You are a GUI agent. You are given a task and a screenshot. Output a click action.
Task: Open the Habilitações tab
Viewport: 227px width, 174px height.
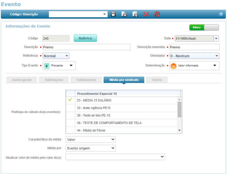tap(54, 80)
